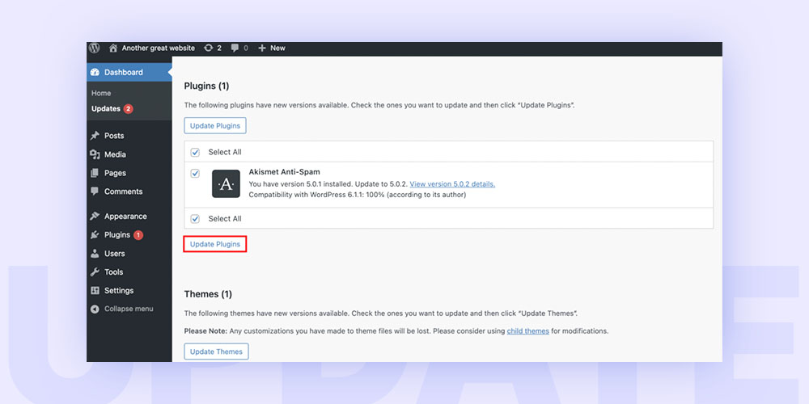This screenshot has width=809, height=404.
Task: Open the Updates submenu item
Action: (x=106, y=109)
